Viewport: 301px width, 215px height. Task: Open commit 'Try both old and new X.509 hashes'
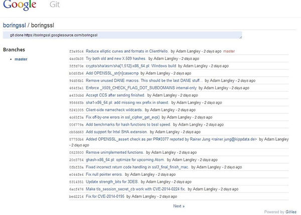116,59
